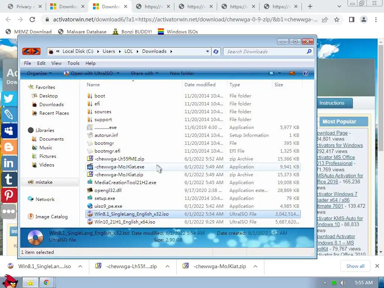Viewport: 384px width, 288px height.
Task: Expand options for -chewwga-Lh55f zip download
Action: pyautogui.click(x=168, y=266)
